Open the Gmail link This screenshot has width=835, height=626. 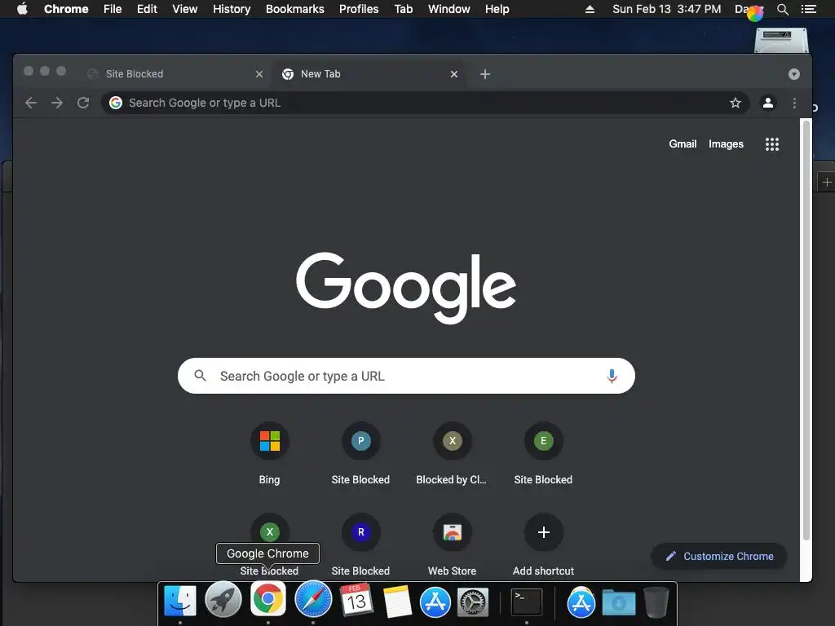tap(683, 143)
